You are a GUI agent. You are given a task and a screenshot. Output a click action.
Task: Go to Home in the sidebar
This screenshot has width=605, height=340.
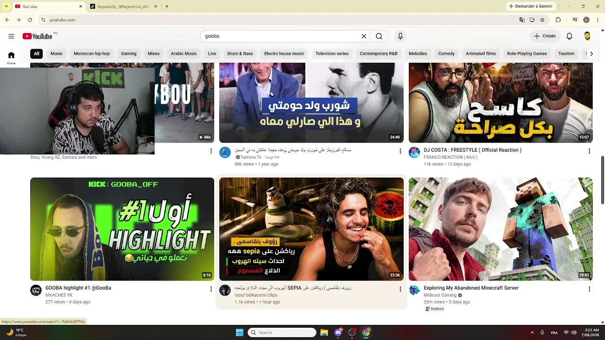click(x=11, y=58)
